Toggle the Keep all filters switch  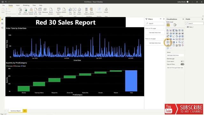click(182, 64)
